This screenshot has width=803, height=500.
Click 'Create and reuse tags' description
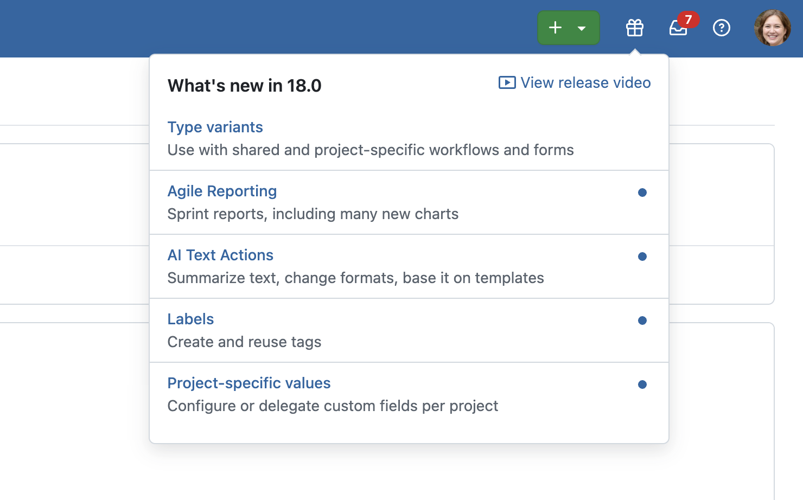pyautogui.click(x=244, y=342)
